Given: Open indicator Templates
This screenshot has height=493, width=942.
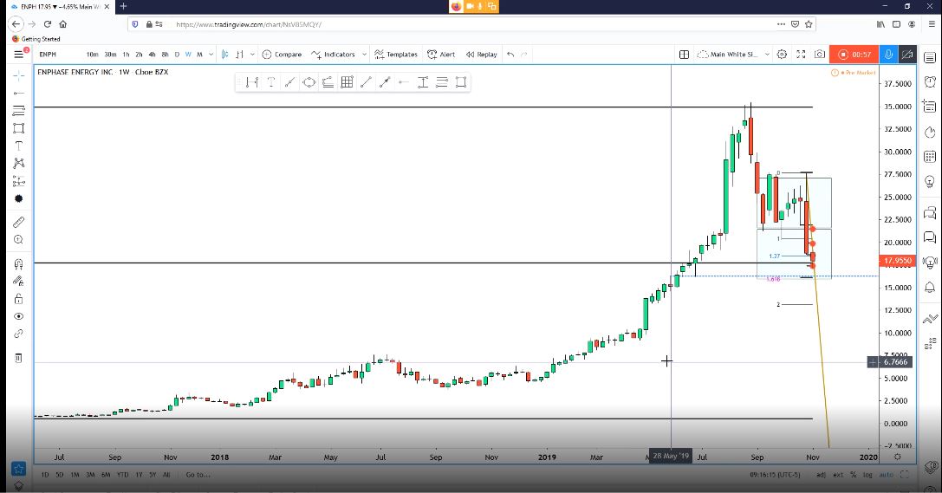Looking at the screenshot, I should tap(396, 54).
